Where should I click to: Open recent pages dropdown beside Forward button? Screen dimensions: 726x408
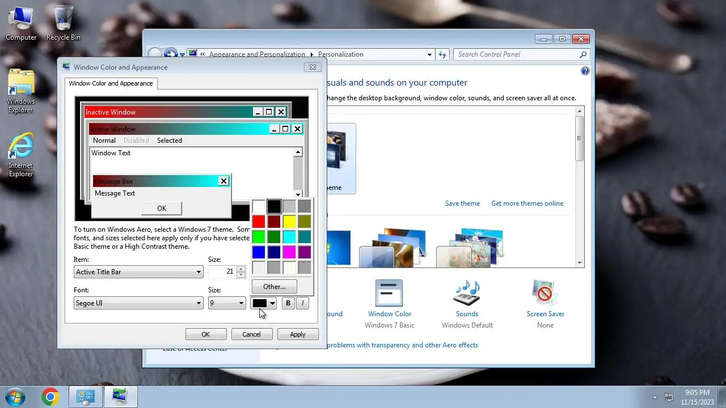click(182, 55)
